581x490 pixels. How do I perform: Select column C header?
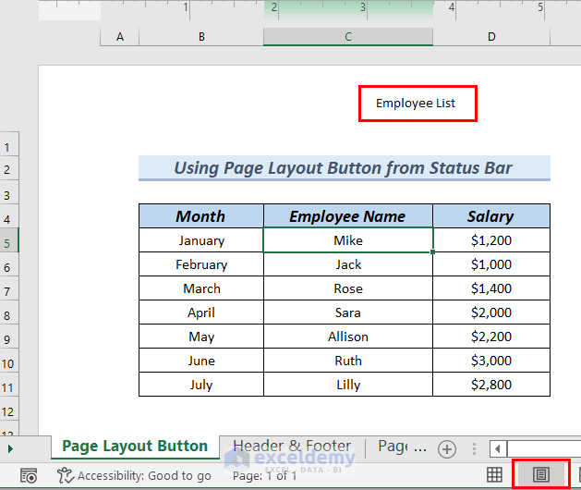click(x=348, y=37)
